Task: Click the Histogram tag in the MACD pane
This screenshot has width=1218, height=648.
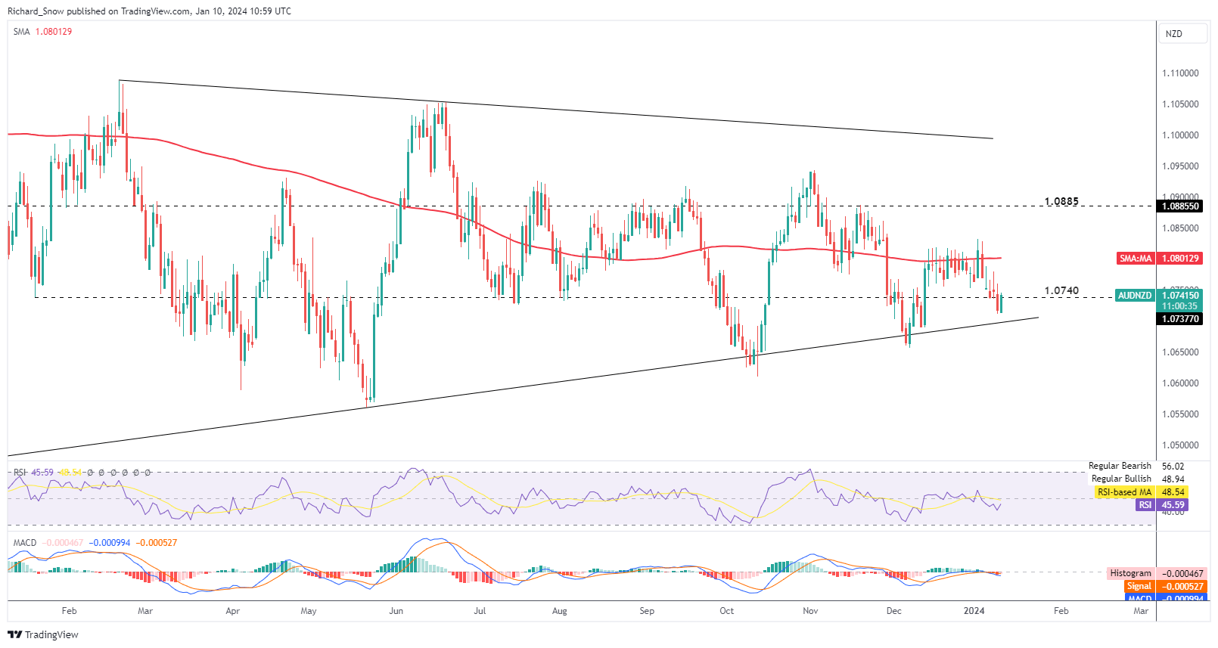Action: pyautogui.click(x=1130, y=574)
